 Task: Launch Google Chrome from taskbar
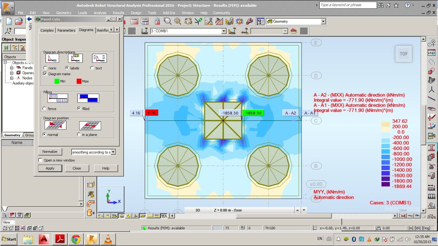pos(76,239)
